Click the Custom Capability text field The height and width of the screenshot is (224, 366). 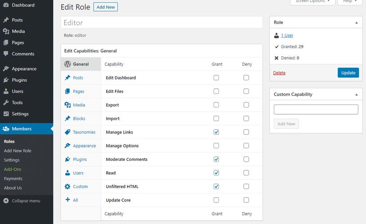pyautogui.click(x=316, y=109)
